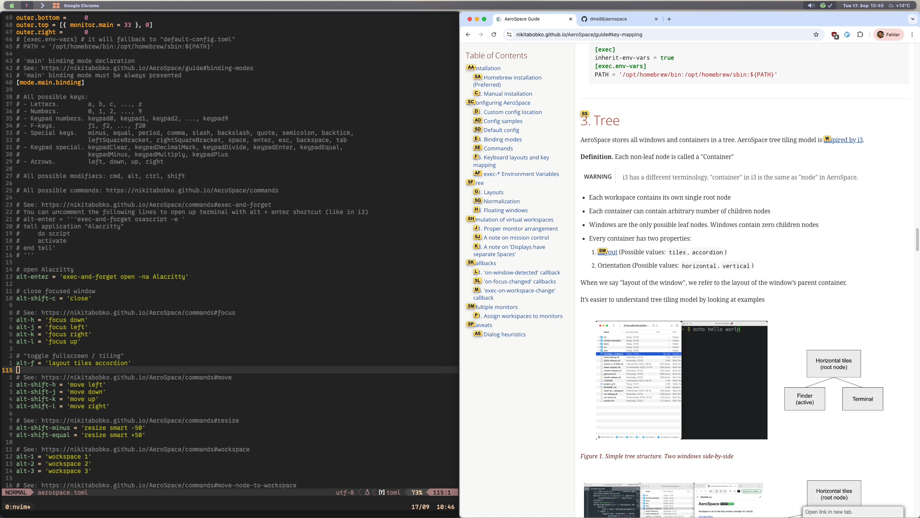Open Homebrew installation (Preferred) link
Image resolution: width=920 pixels, height=518 pixels.
[507, 81]
